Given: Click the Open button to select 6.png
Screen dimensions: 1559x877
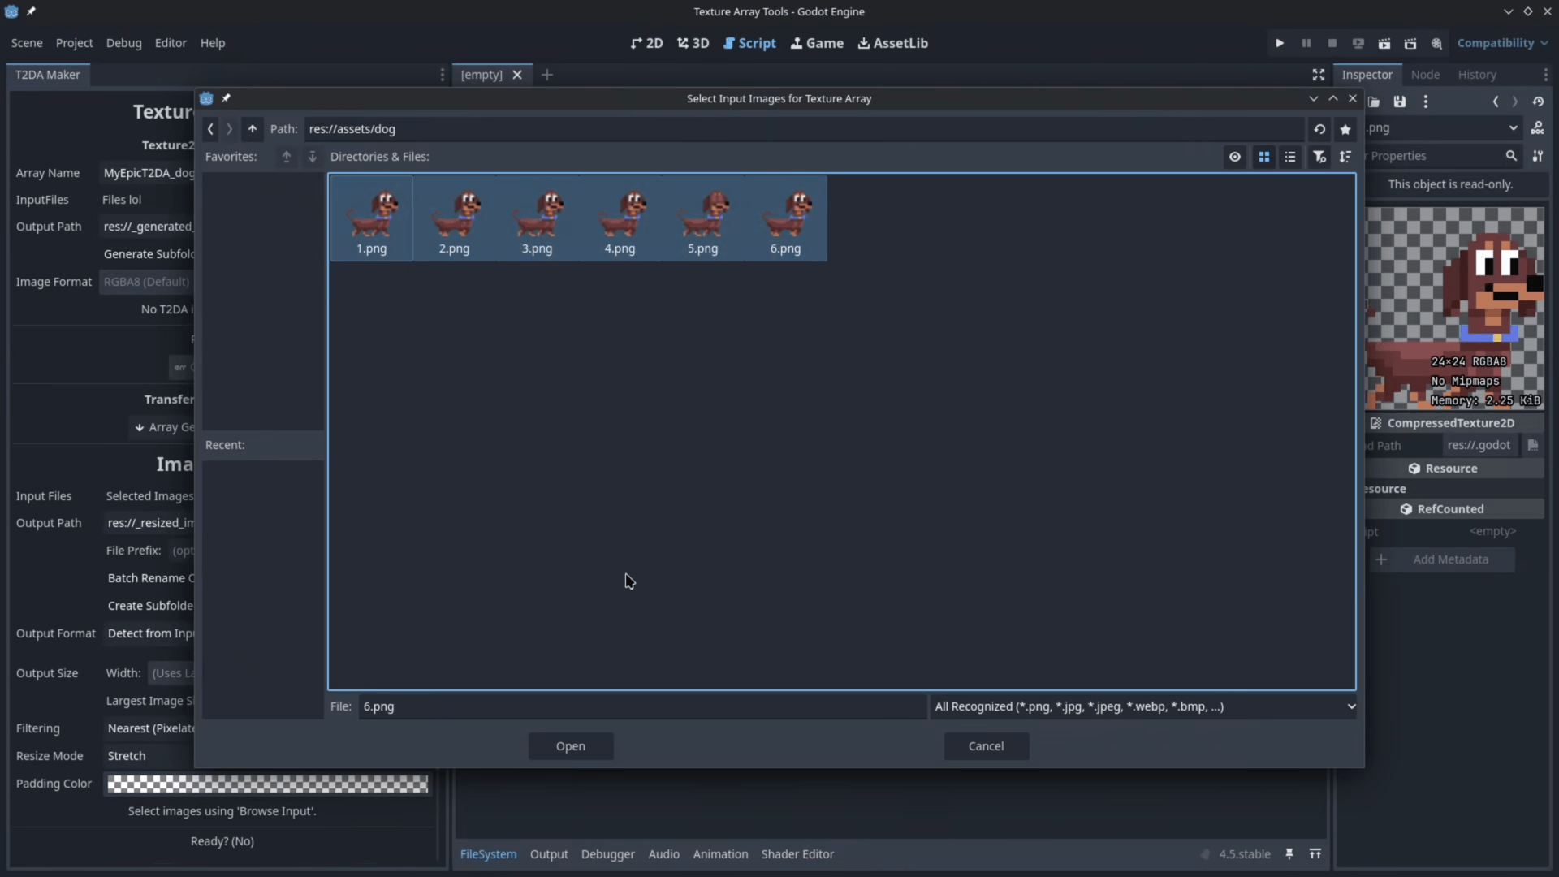Looking at the screenshot, I should tap(571, 746).
